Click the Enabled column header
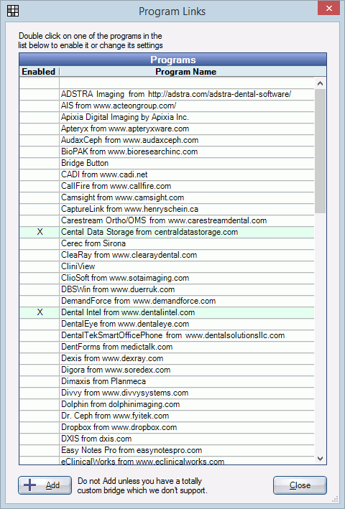This screenshot has width=345, height=509. [x=39, y=71]
